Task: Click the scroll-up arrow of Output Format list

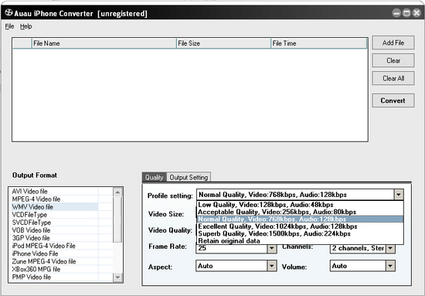Action: 117,192
